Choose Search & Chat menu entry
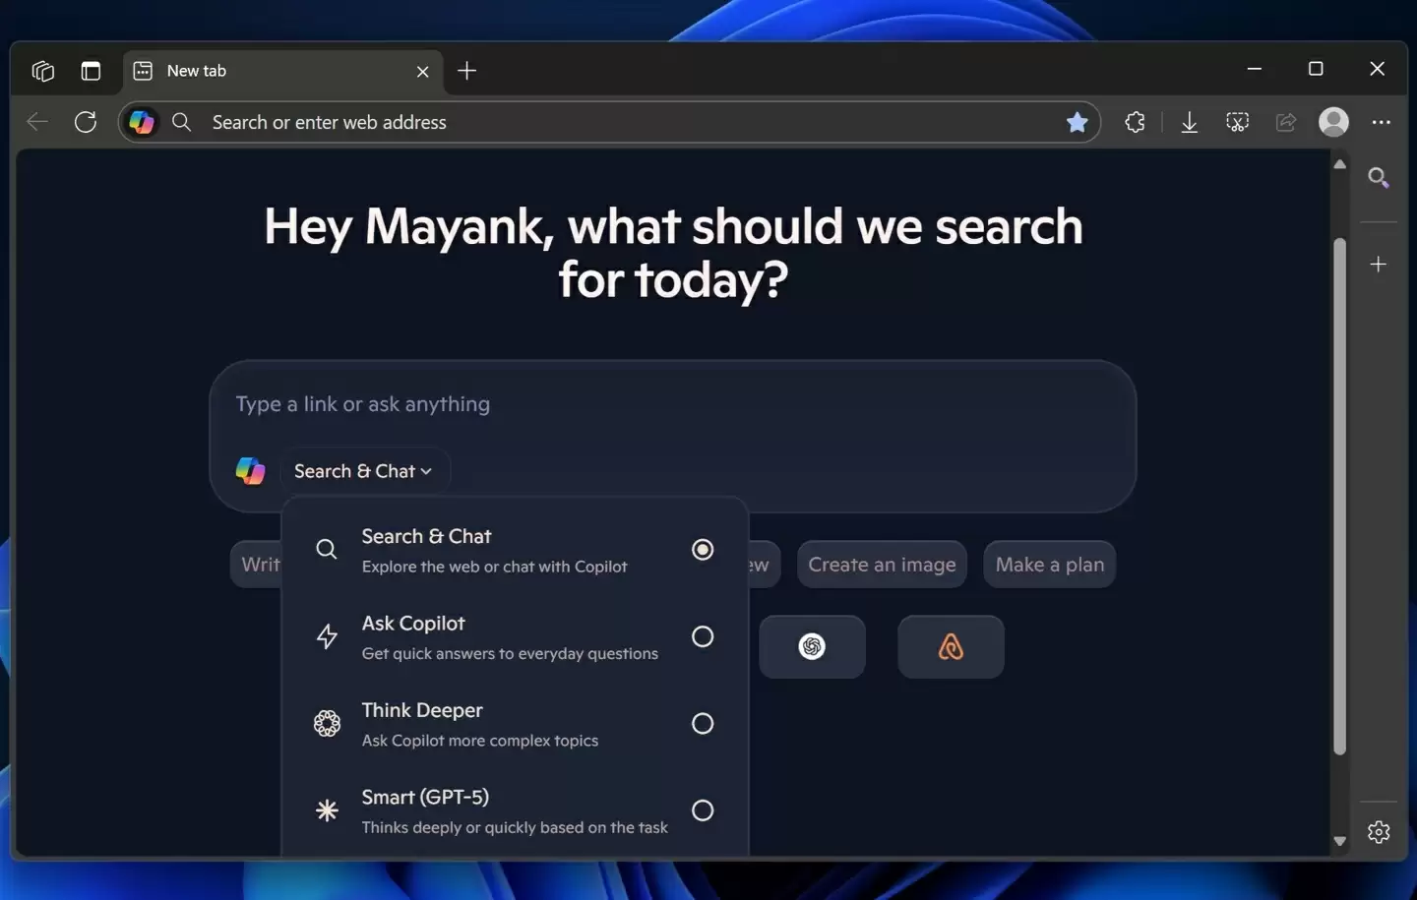Screen dimensions: 1417x900 point(492,550)
